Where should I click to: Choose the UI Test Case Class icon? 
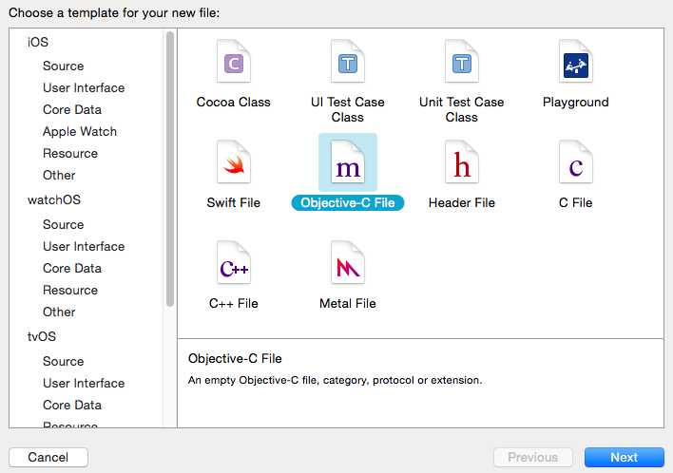pyautogui.click(x=348, y=63)
